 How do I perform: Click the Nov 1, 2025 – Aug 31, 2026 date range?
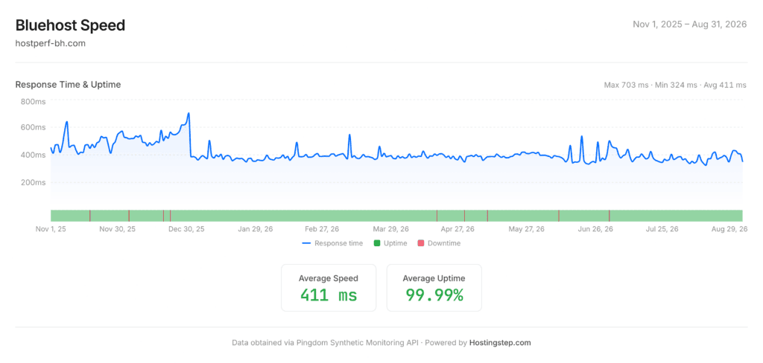689,25
